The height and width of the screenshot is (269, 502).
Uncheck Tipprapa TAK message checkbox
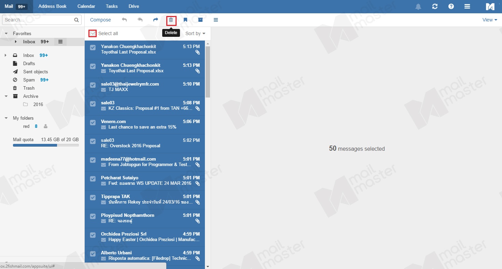93,198
